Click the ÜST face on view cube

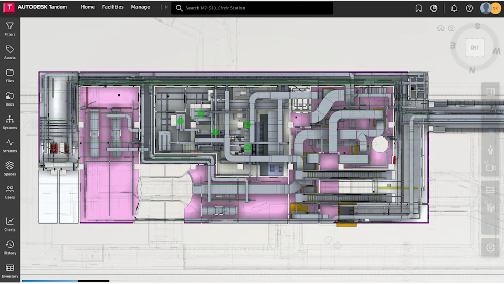pos(475,48)
